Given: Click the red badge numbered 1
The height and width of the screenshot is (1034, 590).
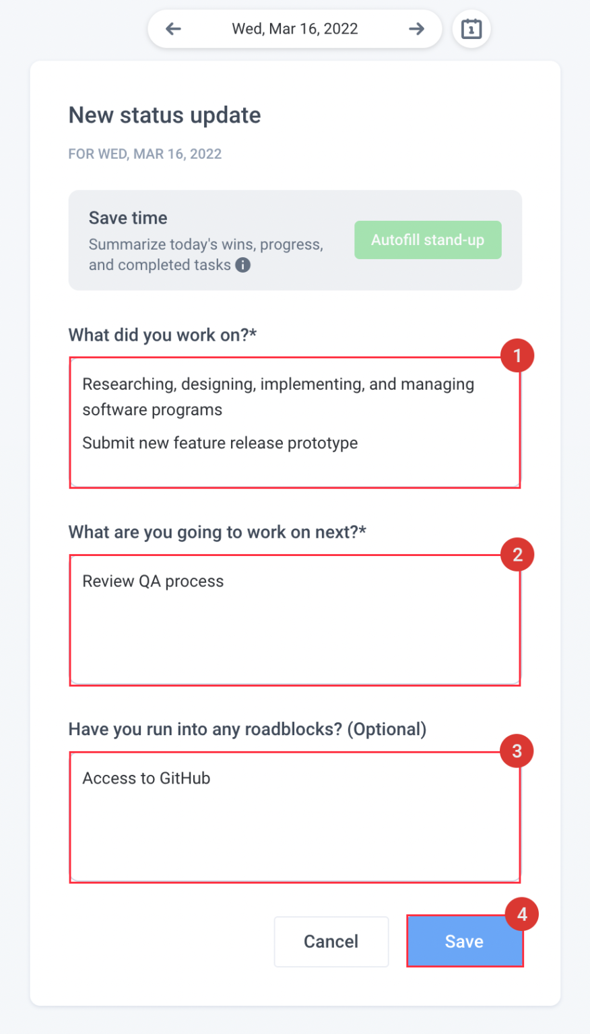Looking at the screenshot, I should (x=517, y=355).
